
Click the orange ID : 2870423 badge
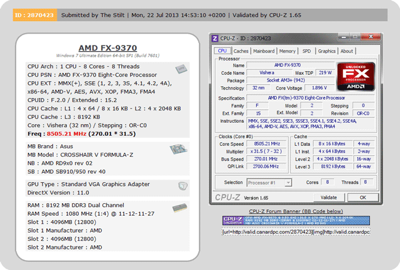coord(35,15)
